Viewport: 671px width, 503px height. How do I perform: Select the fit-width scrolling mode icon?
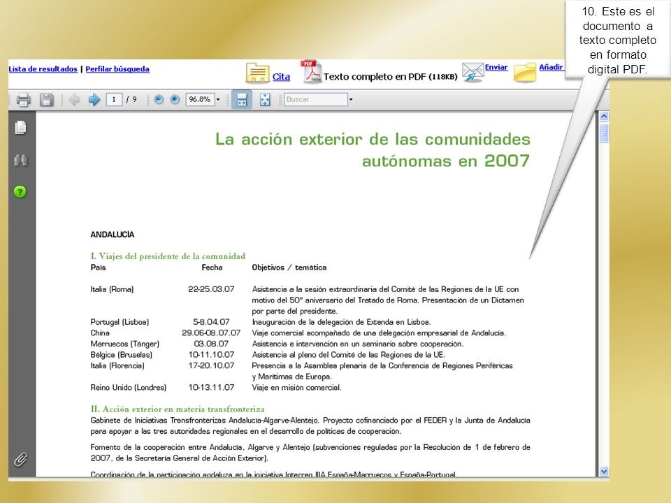242,100
